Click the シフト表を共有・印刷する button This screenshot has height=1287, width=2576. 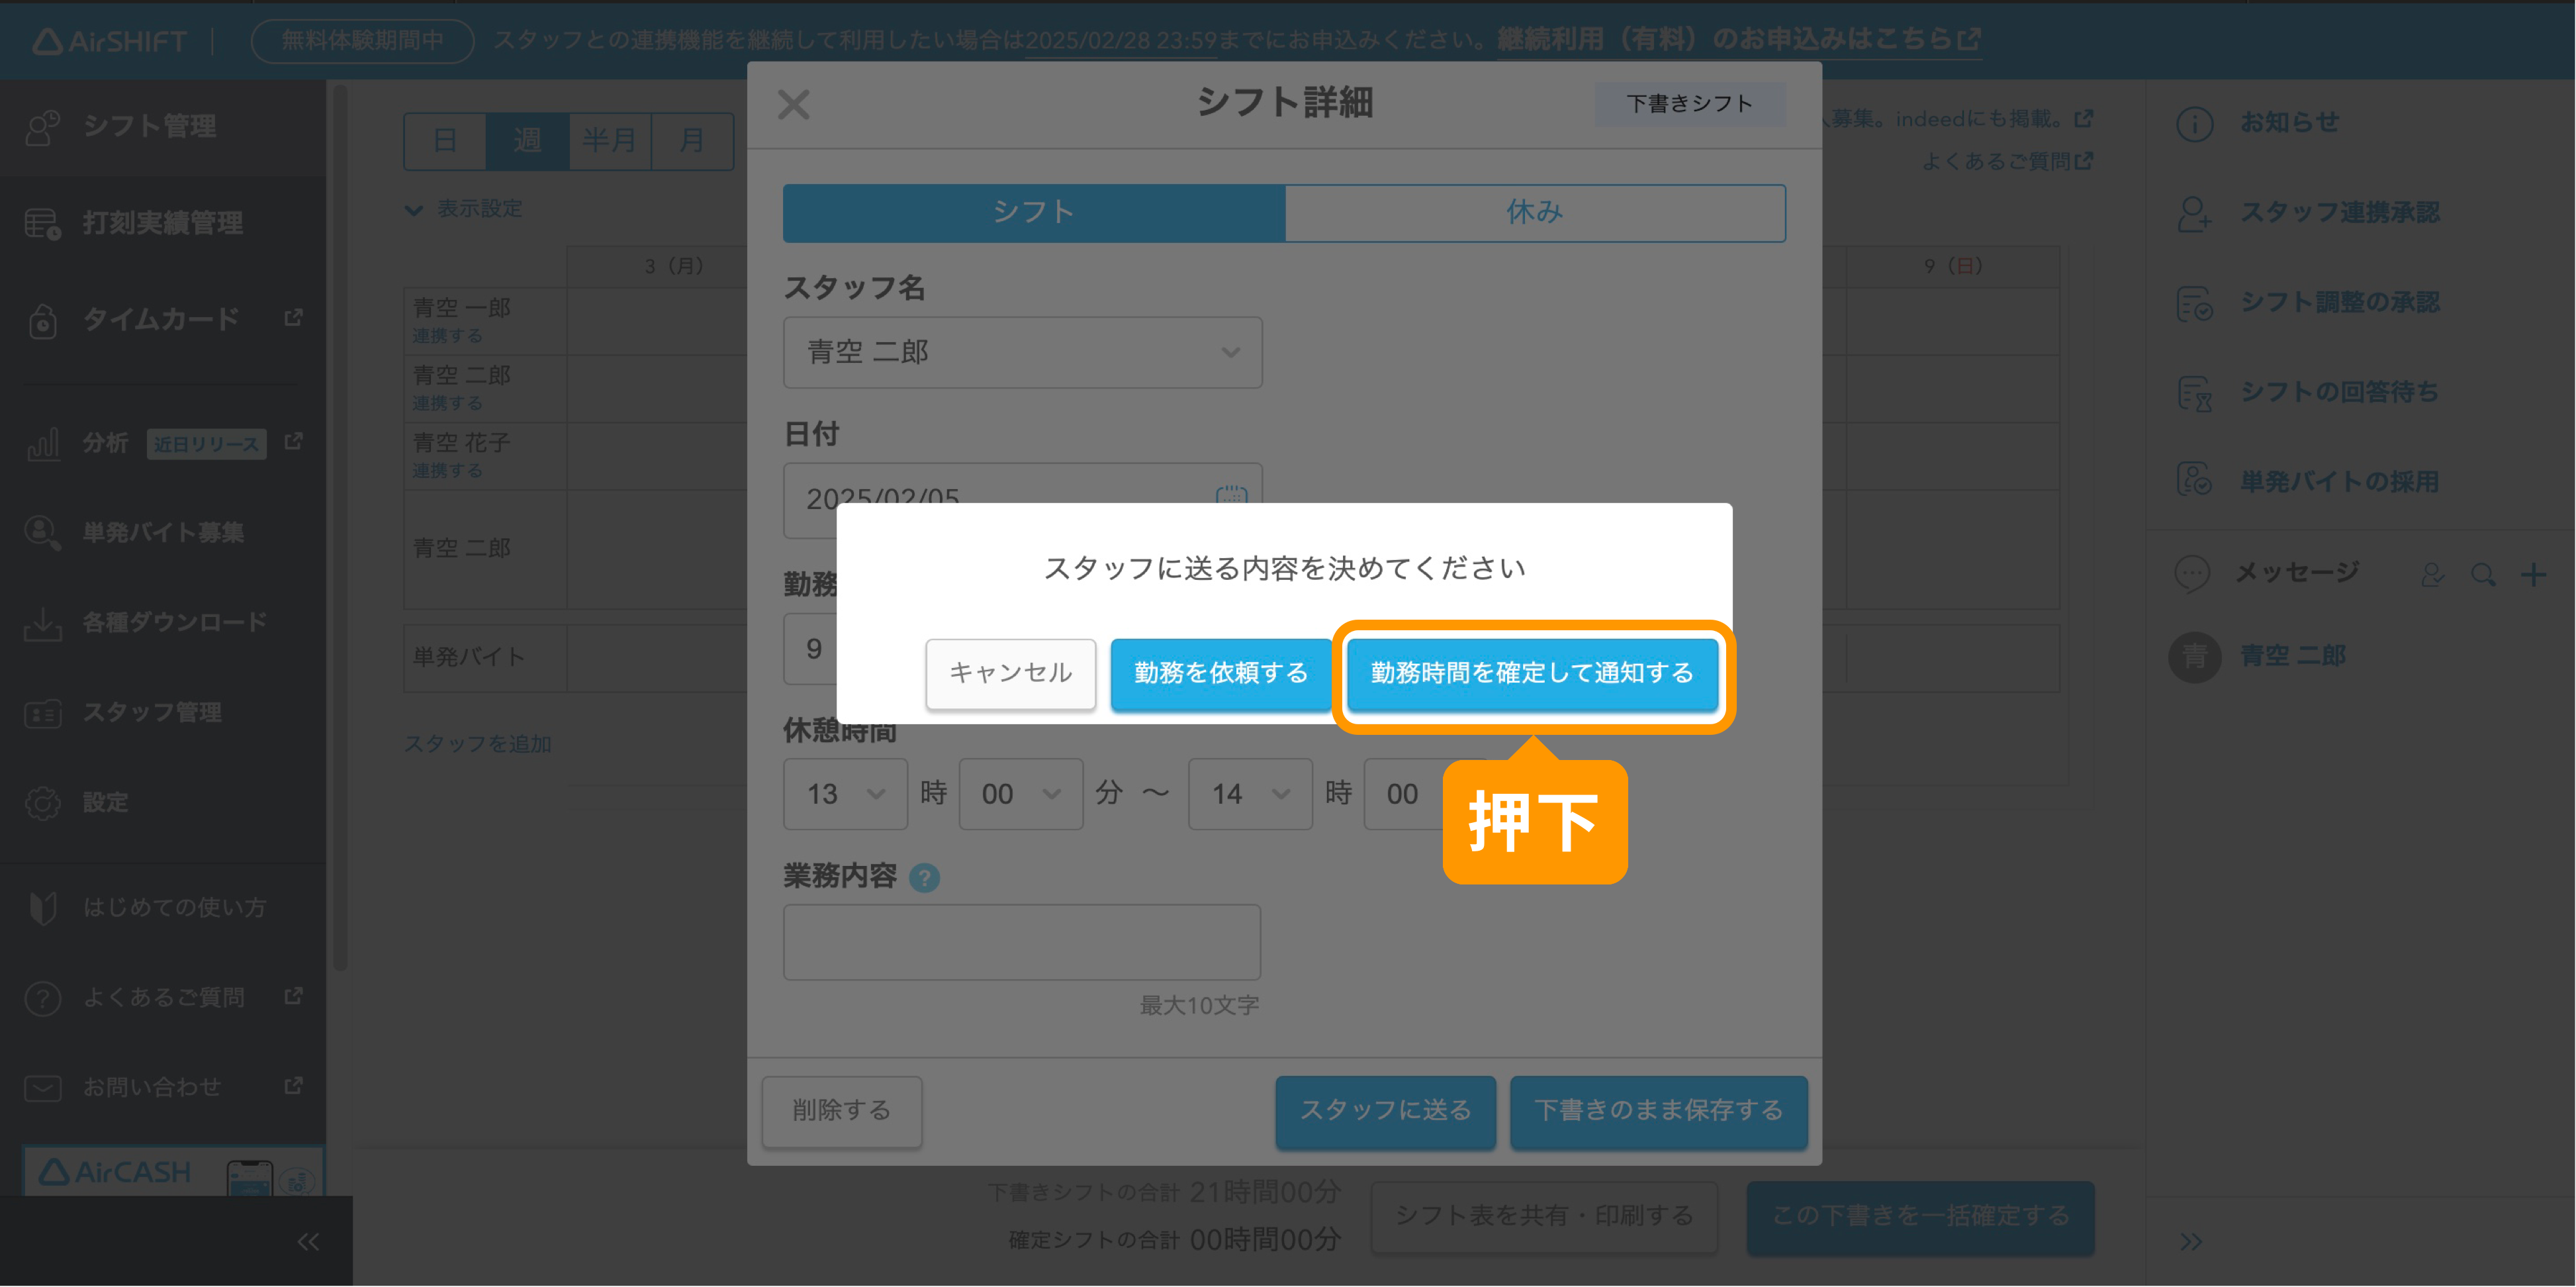1544,1217
